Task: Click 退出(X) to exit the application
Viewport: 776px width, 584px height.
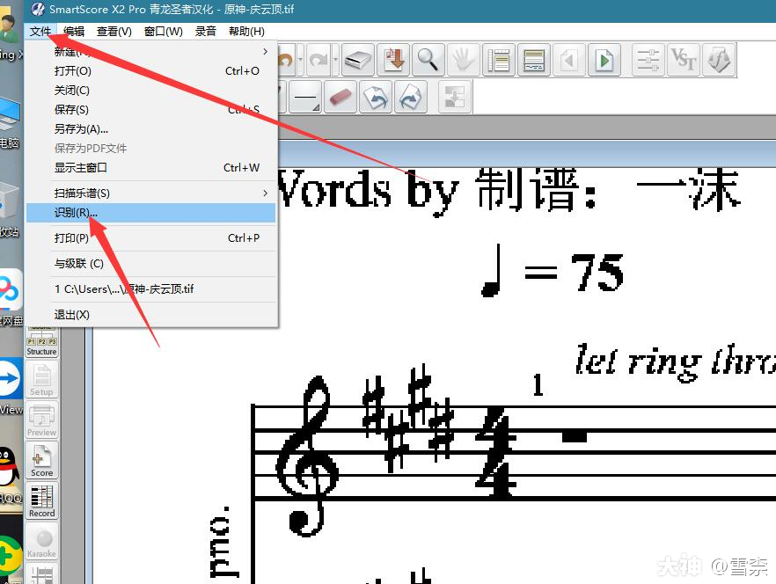Action: point(72,315)
